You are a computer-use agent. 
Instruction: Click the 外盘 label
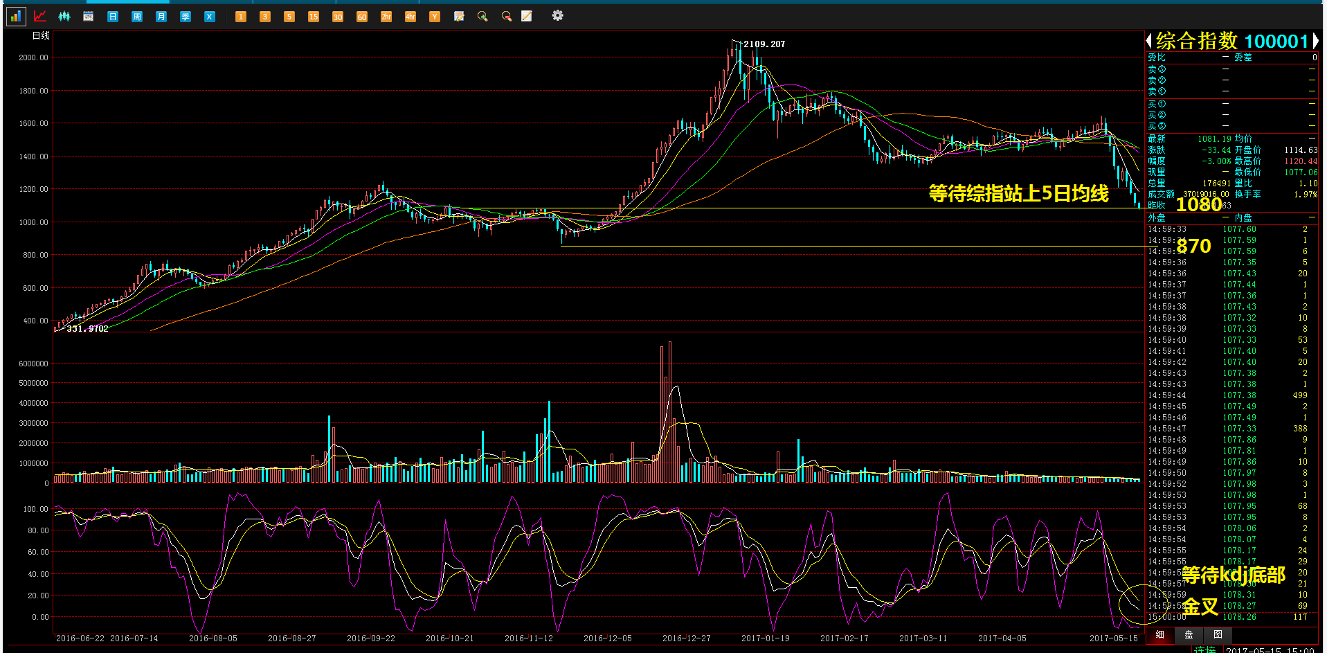1157,218
